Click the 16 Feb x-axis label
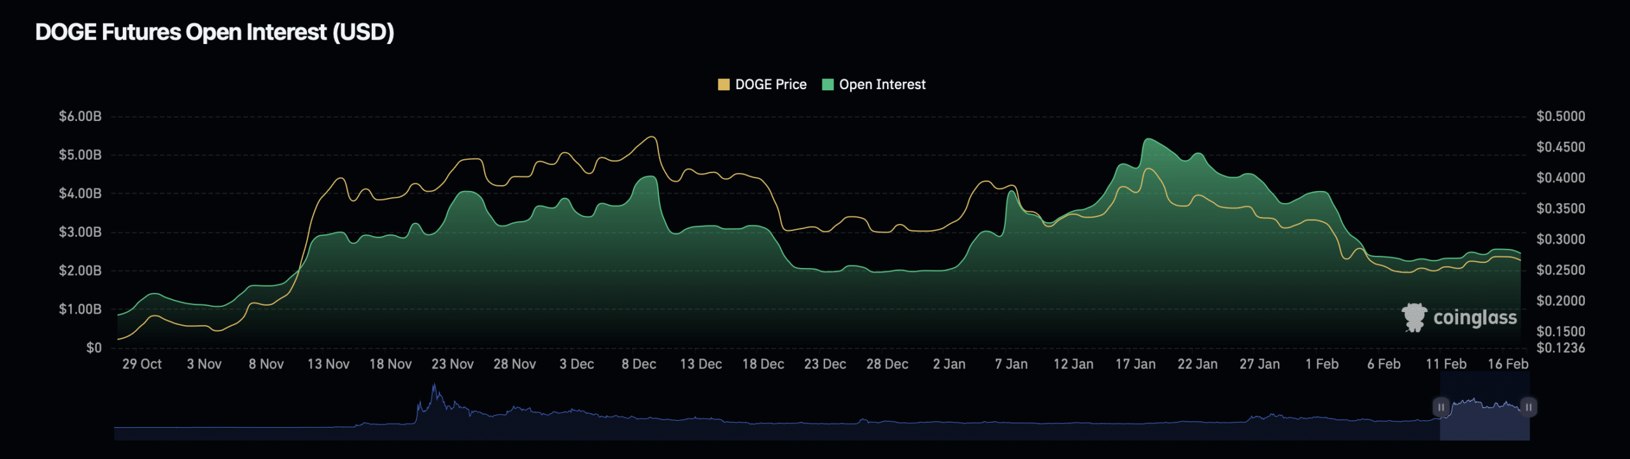This screenshot has width=1630, height=459. coord(1508,364)
